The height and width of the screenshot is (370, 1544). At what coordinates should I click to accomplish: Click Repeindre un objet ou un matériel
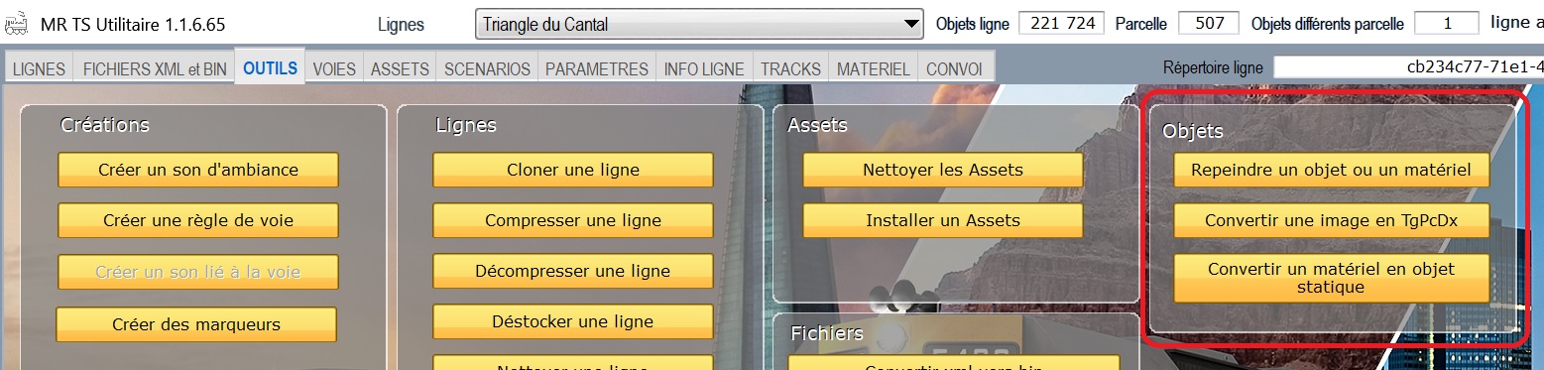point(1332,170)
